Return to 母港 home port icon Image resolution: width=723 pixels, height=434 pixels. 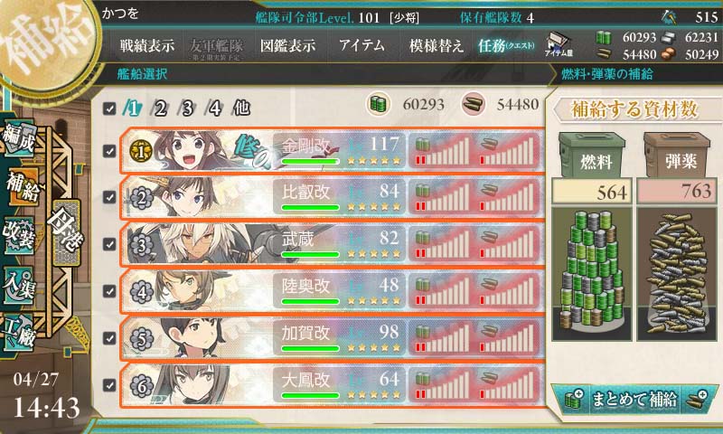click(65, 232)
